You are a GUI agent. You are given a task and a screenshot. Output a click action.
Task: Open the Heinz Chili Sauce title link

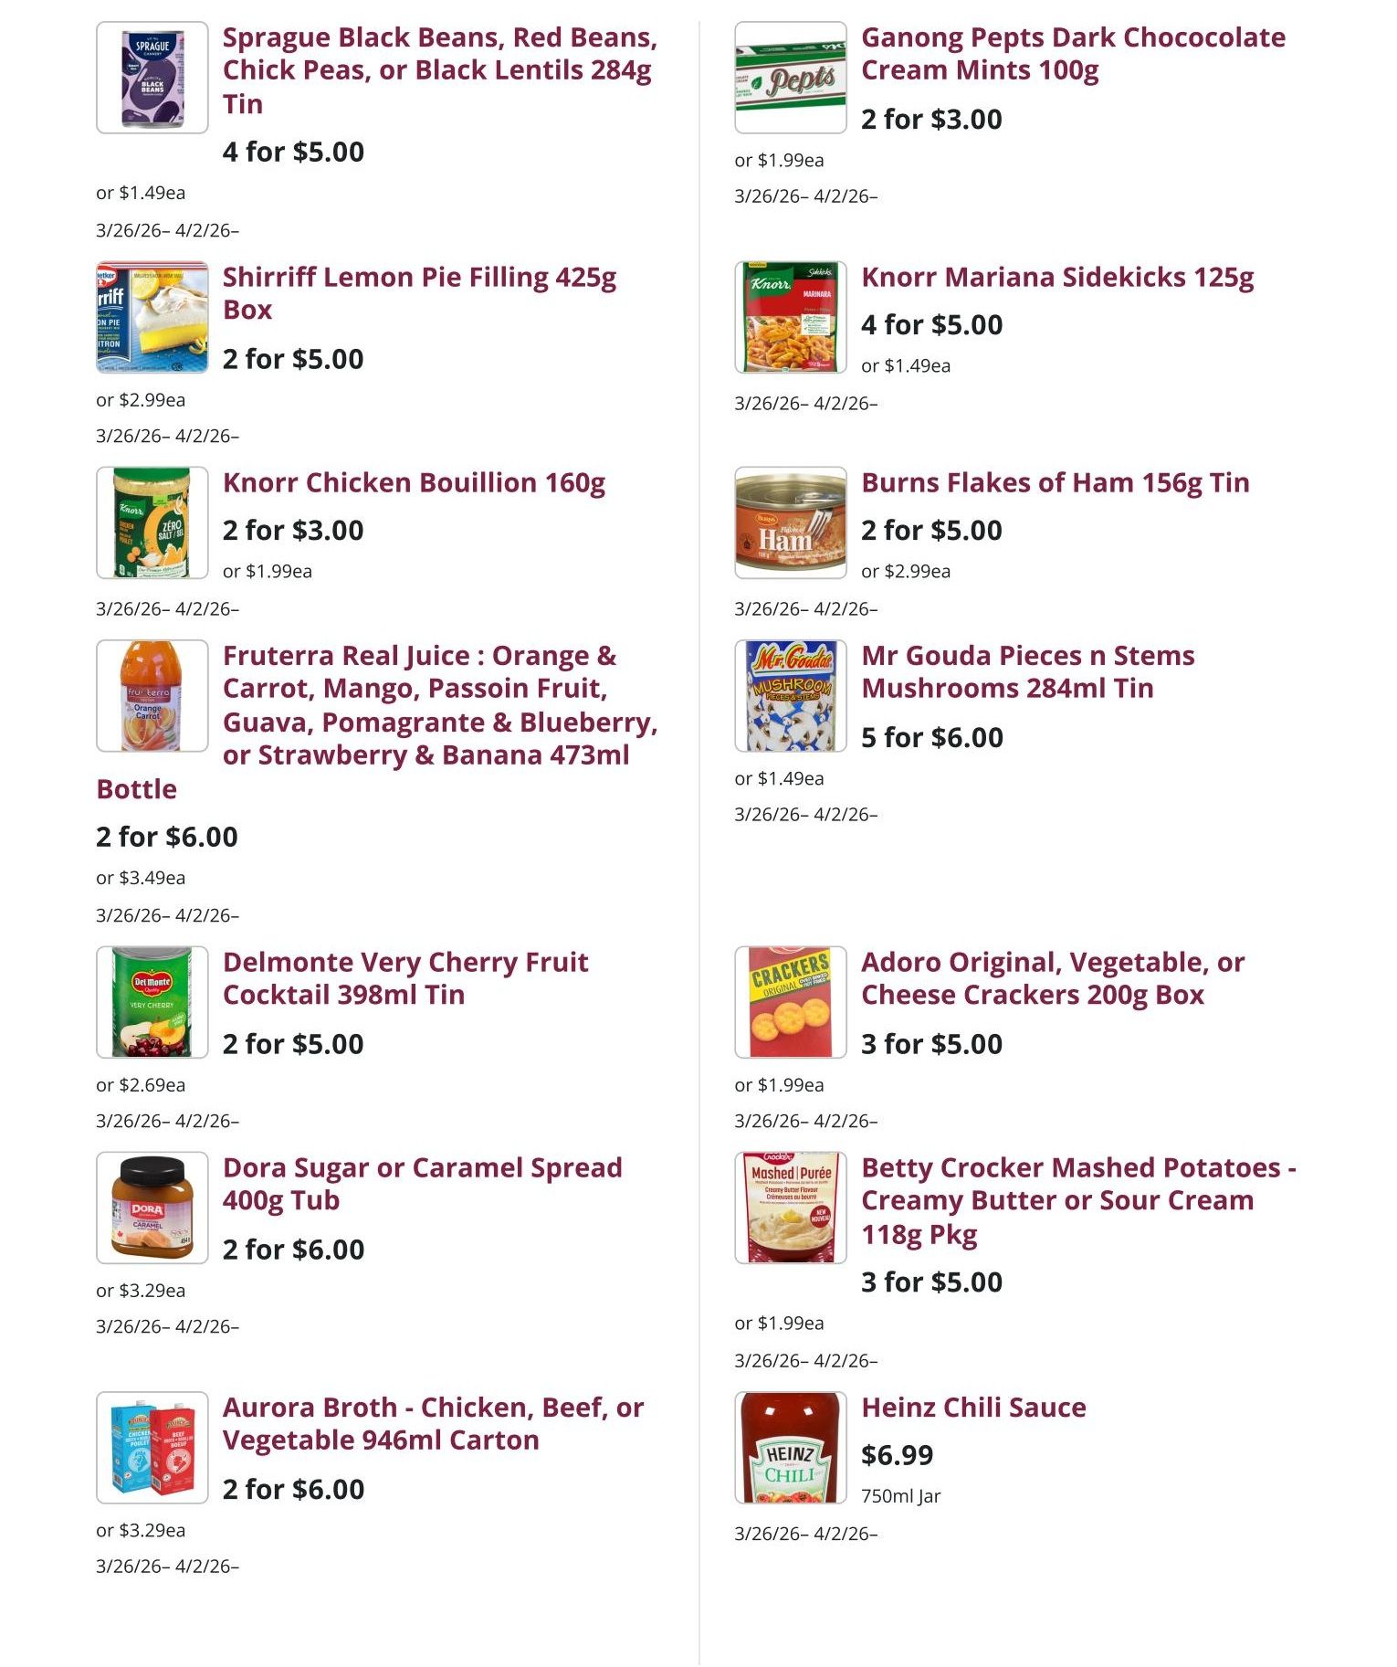coord(973,1408)
